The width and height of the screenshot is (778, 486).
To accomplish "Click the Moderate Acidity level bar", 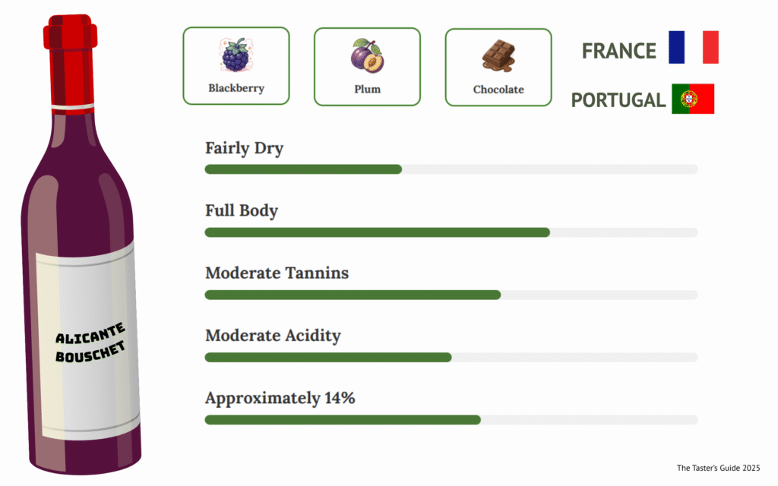I will pos(451,357).
